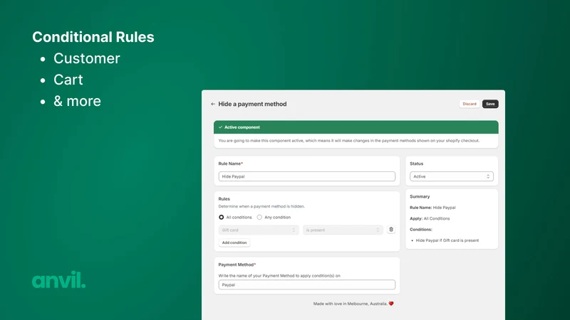
Task: Click the Rules section heading
Action: [x=224, y=199]
